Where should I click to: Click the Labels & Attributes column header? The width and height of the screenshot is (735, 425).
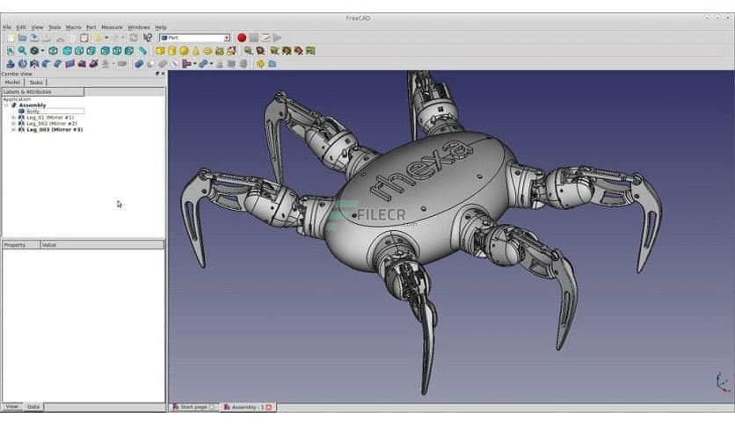(x=43, y=91)
